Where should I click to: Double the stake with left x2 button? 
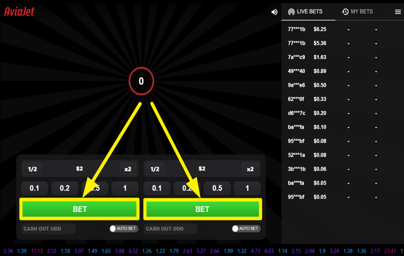(128, 169)
